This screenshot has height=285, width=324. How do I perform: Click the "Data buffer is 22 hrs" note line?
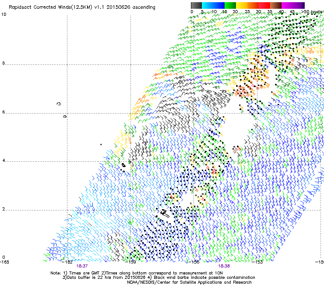coord(158,278)
